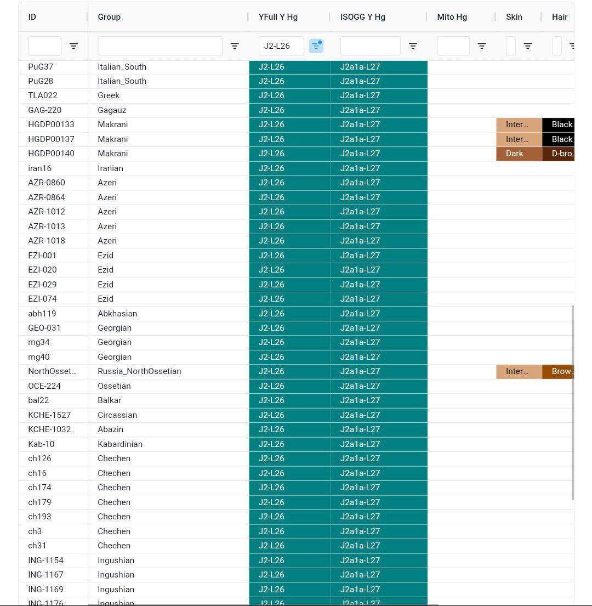
Task: Click the vertical scrollbar thumb
Action: (x=572, y=403)
